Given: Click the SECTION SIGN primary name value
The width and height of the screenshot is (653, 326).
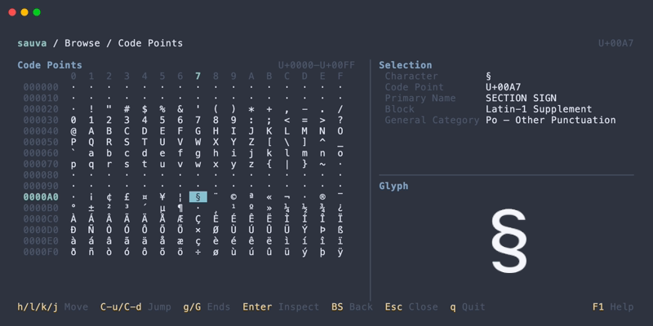Looking at the screenshot, I should pyautogui.click(x=521, y=98).
